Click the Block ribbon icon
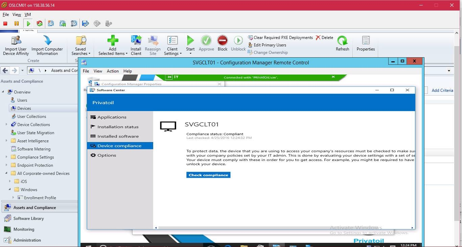The image size is (462, 247). 223,44
